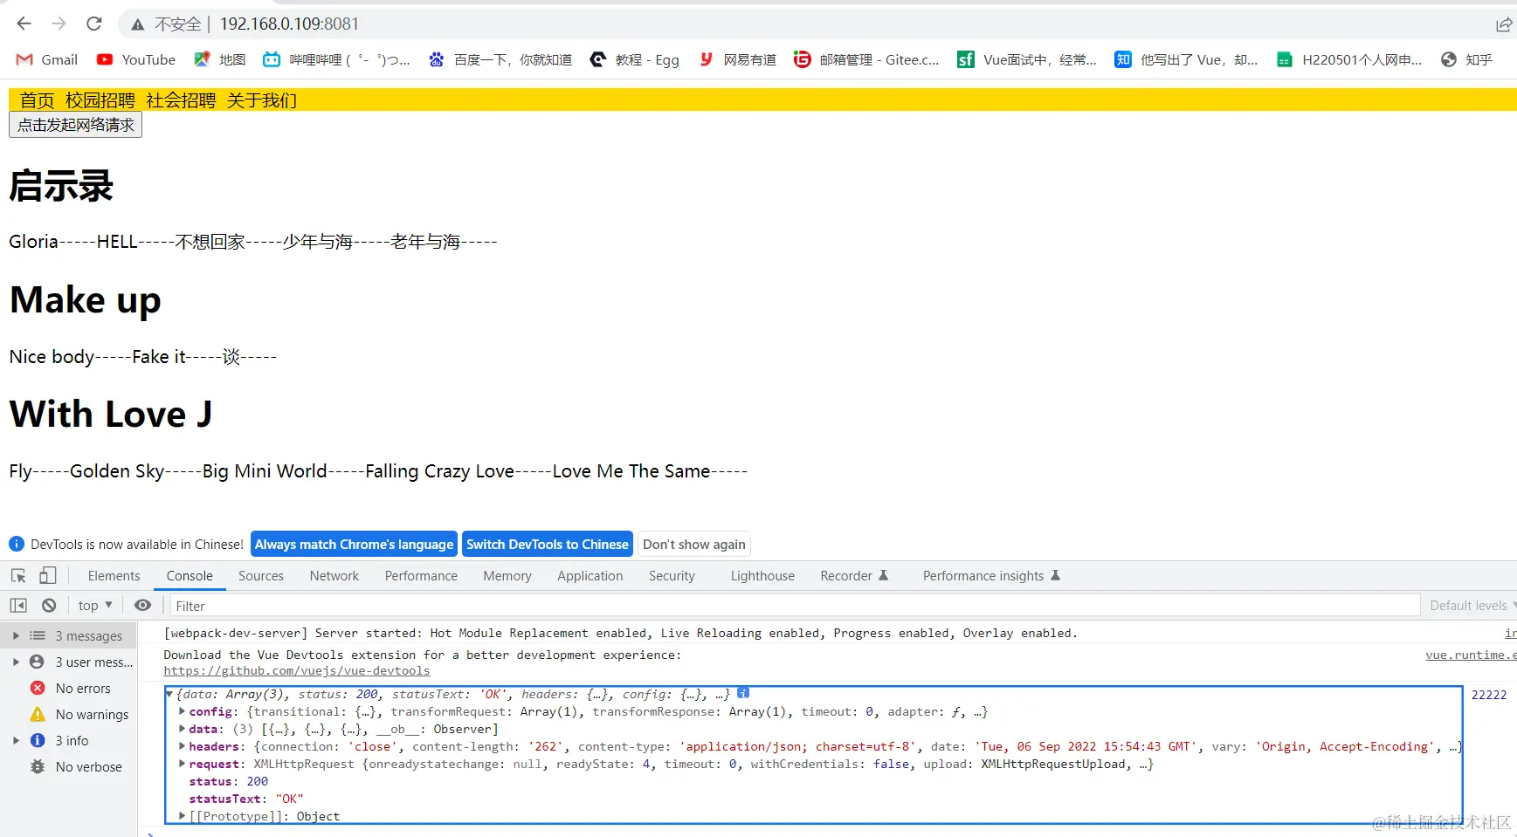Go forward using the browser forward arrow
The height and width of the screenshot is (837, 1517).
click(59, 24)
